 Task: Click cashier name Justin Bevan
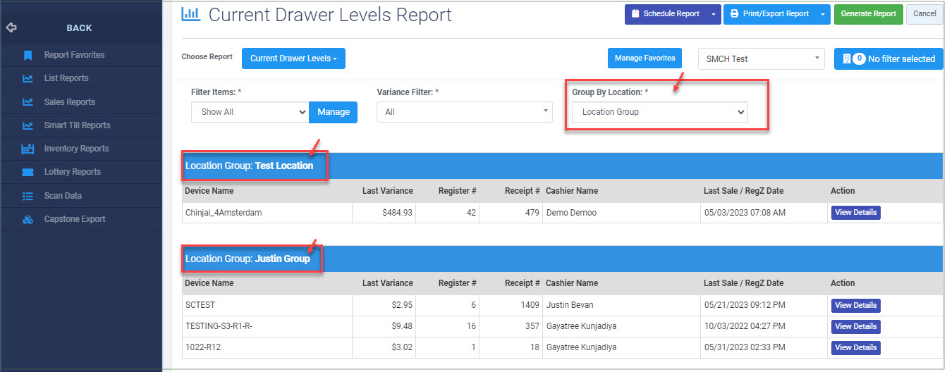click(x=570, y=305)
